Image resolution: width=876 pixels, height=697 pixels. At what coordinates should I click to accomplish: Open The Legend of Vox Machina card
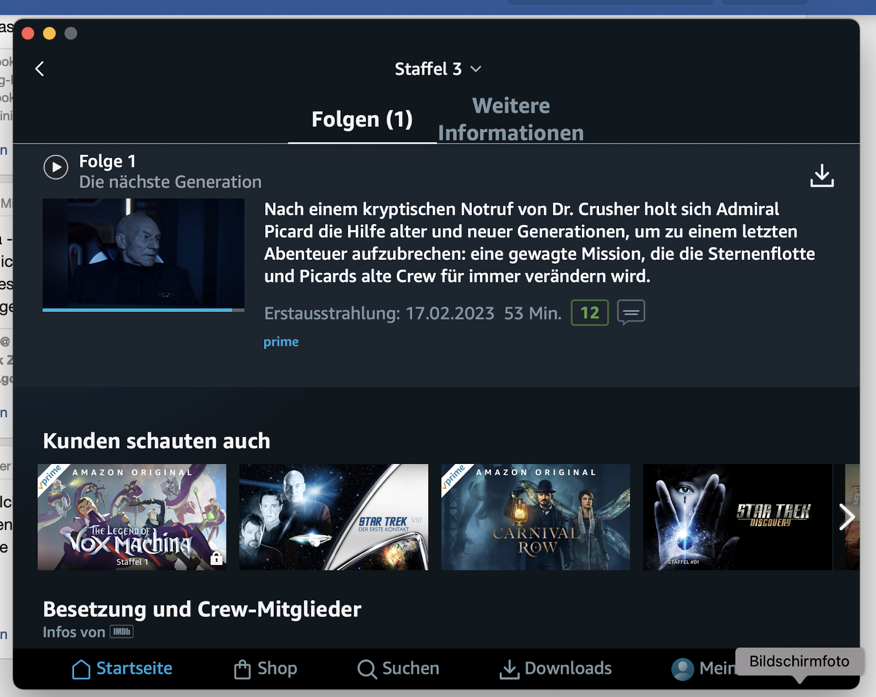pos(132,517)
